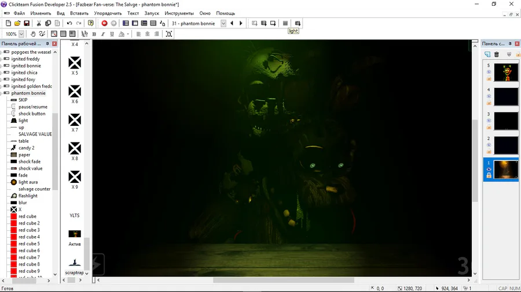Open the Вставить menu
521x292 pixels.
[79, 13]
